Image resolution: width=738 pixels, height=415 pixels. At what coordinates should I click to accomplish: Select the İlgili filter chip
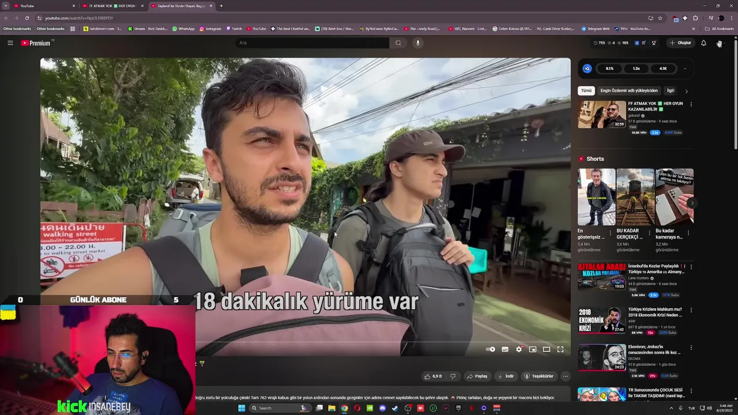coord(671,90)
